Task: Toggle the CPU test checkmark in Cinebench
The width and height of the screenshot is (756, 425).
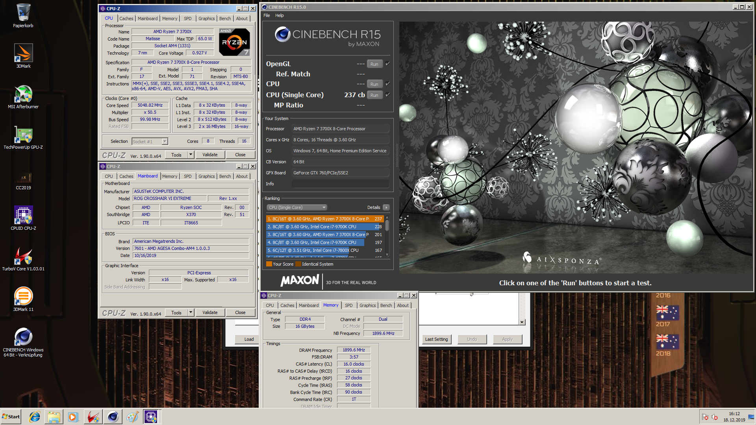Action: coord(387,84)
